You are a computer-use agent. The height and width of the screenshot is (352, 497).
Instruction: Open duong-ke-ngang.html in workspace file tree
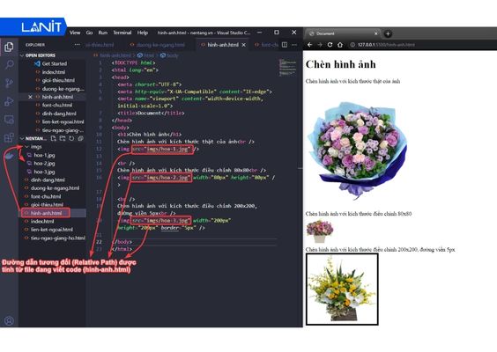coord(55,188)
